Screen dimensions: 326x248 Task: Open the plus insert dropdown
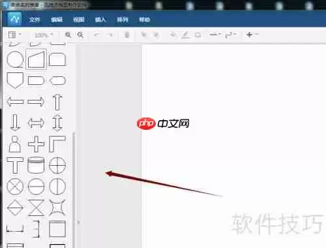[x=252, y=35]
